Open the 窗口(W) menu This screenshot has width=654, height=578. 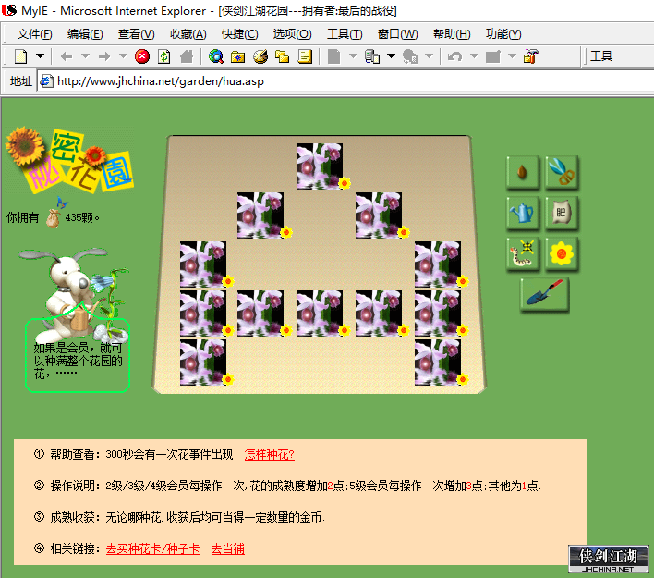(x=397, y=34)
